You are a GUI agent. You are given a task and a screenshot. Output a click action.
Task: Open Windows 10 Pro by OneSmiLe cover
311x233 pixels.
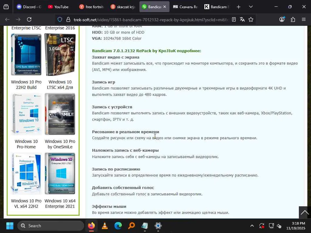(60, 114)
